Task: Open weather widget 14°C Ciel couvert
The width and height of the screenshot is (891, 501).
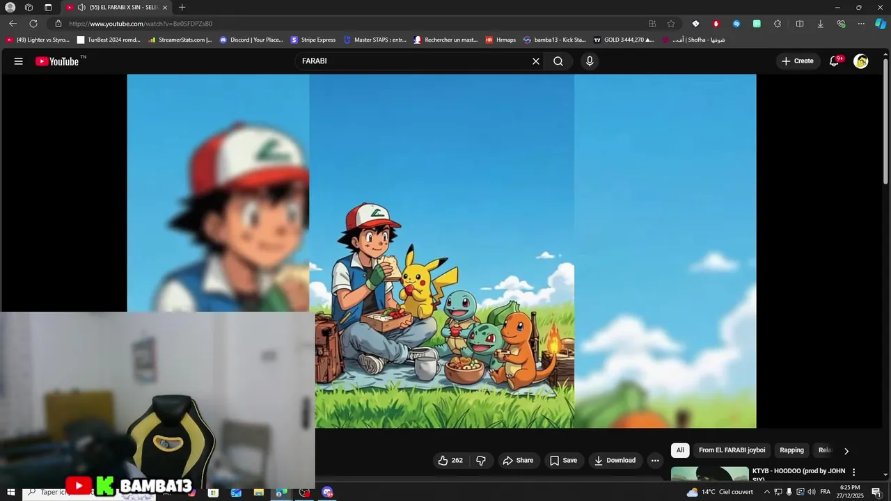Action: pos(720,492)
